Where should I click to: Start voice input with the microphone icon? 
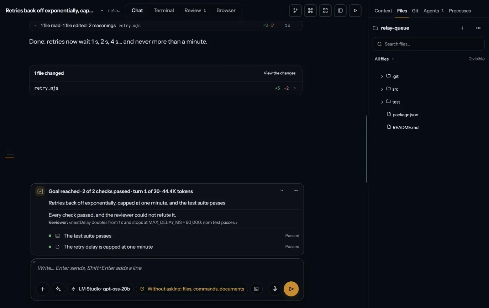(275, 289)
